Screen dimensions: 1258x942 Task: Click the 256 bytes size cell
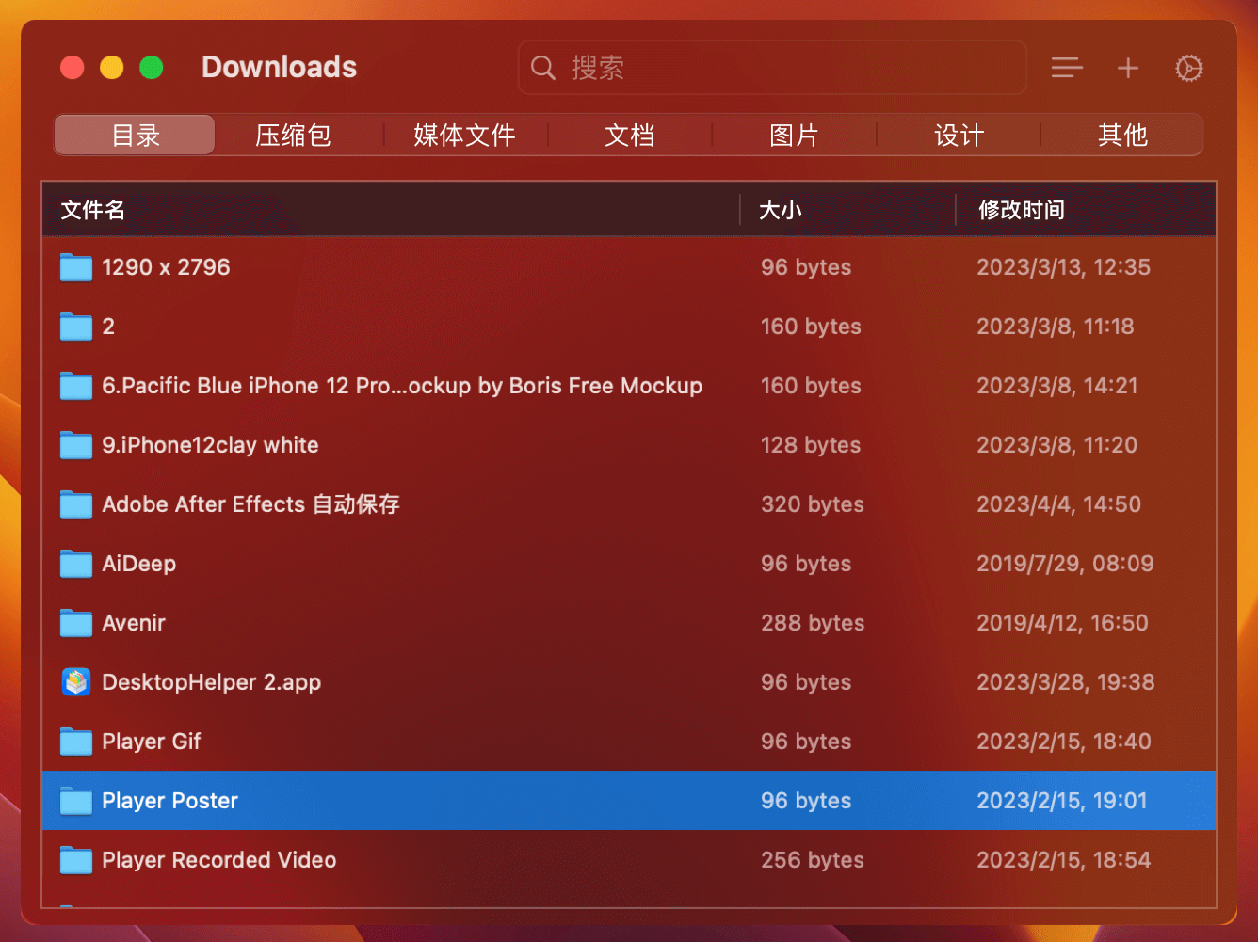(x=813, y=860)
